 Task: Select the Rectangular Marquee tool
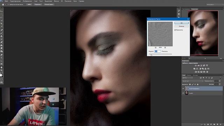[x=1, y=14]
